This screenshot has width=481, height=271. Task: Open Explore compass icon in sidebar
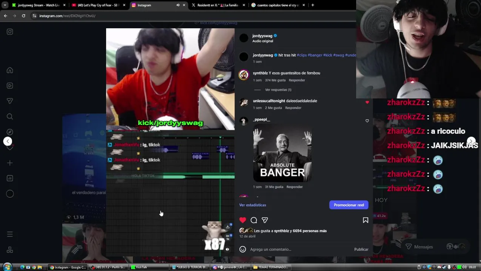tap(10, 132)
